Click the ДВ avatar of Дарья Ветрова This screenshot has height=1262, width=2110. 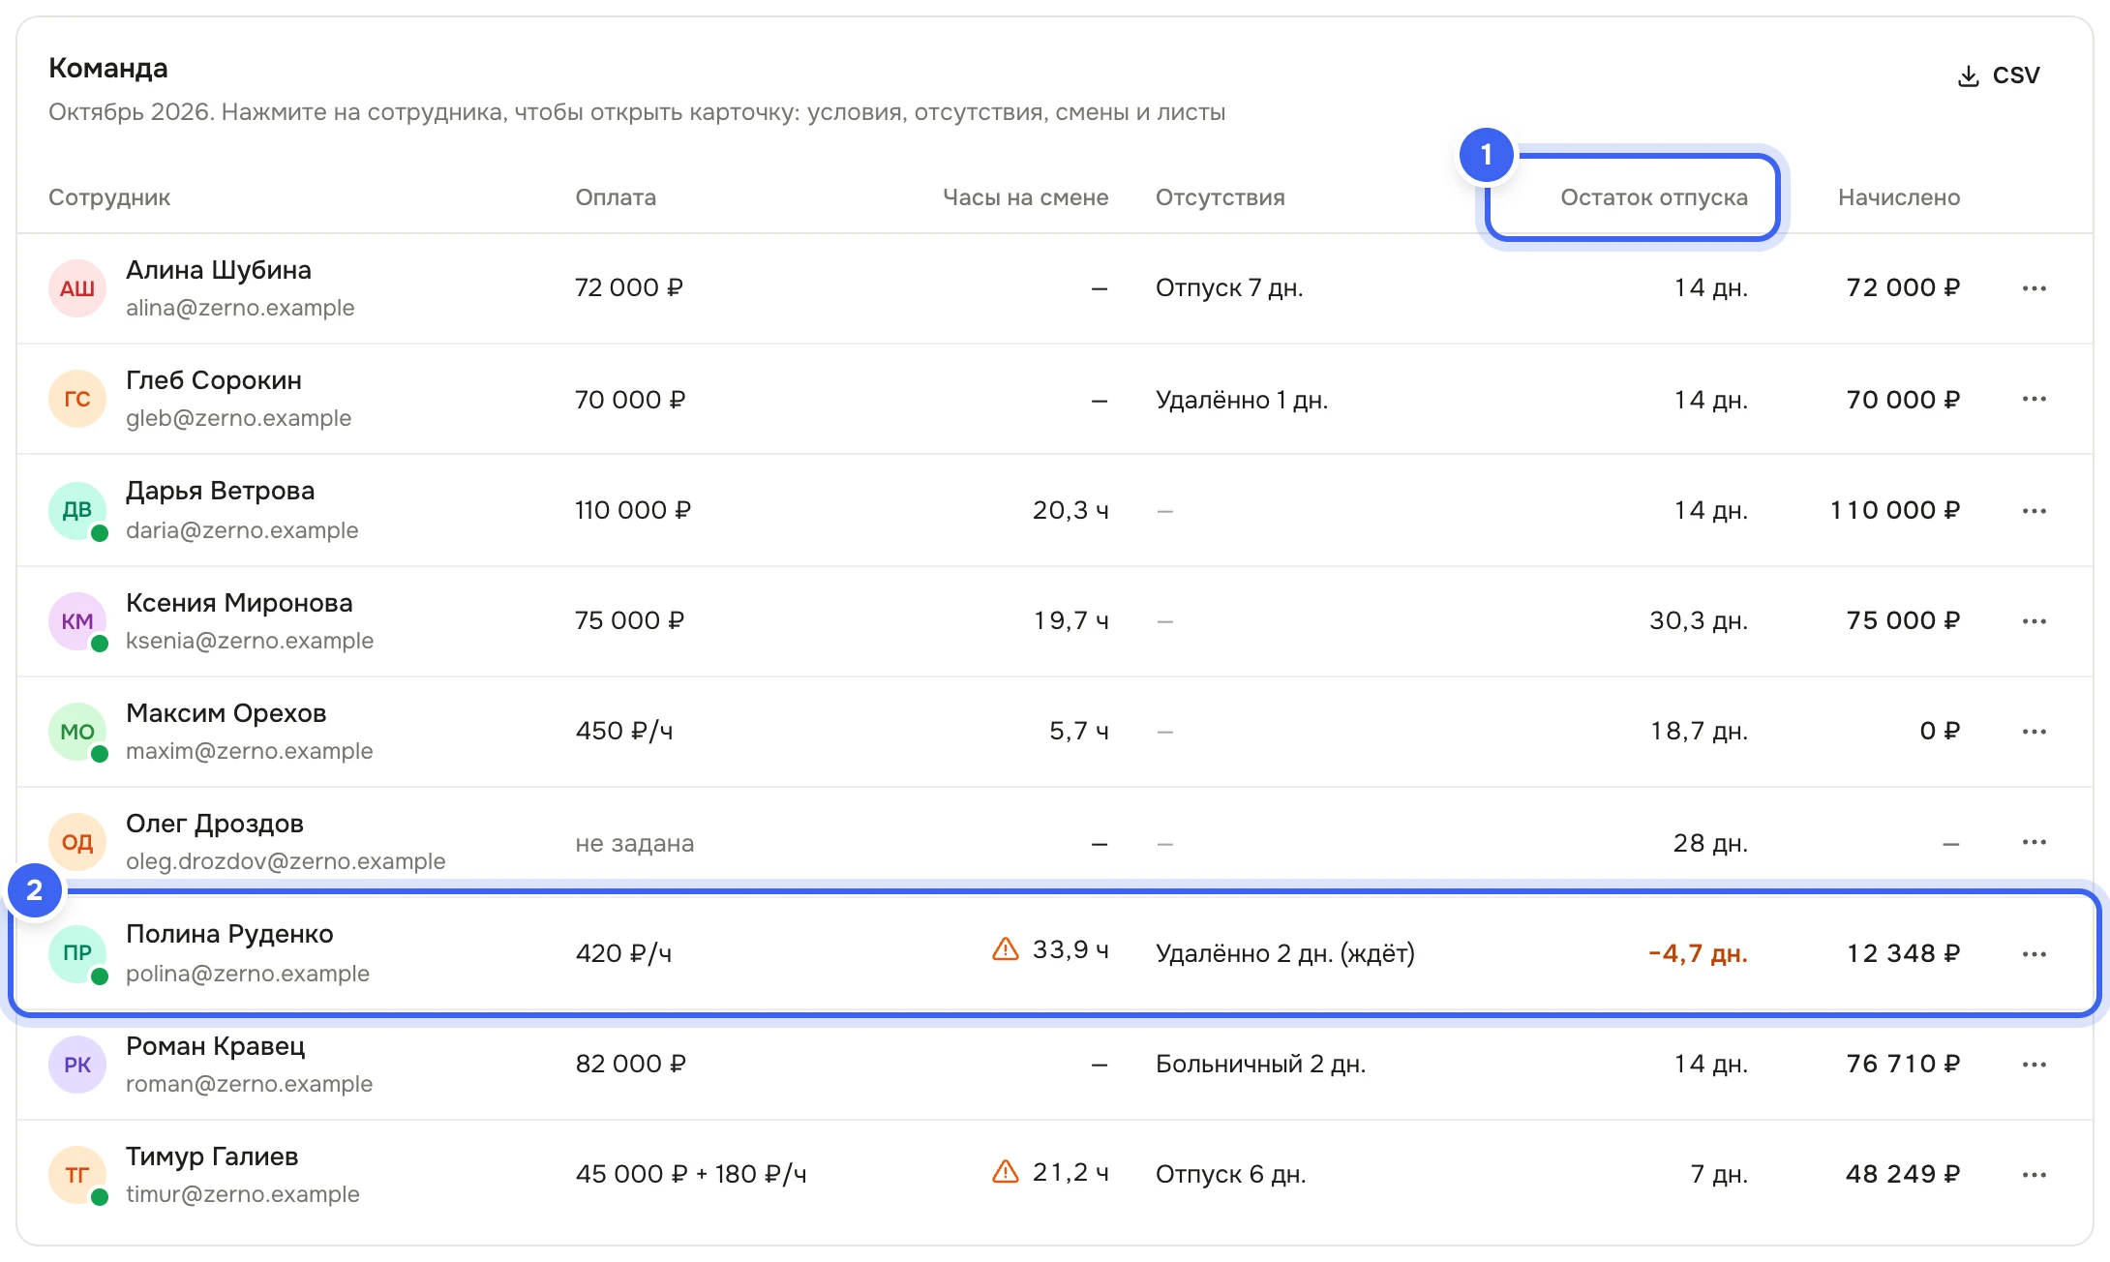tap(77, 510)
